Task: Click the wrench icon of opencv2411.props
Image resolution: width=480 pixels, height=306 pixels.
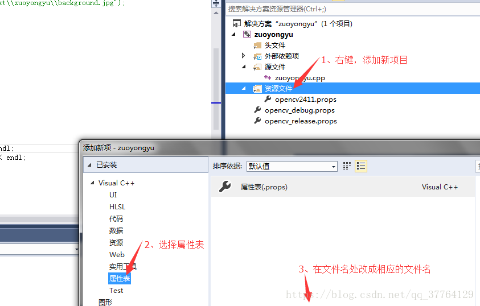Action: click(x=268, y=99)
